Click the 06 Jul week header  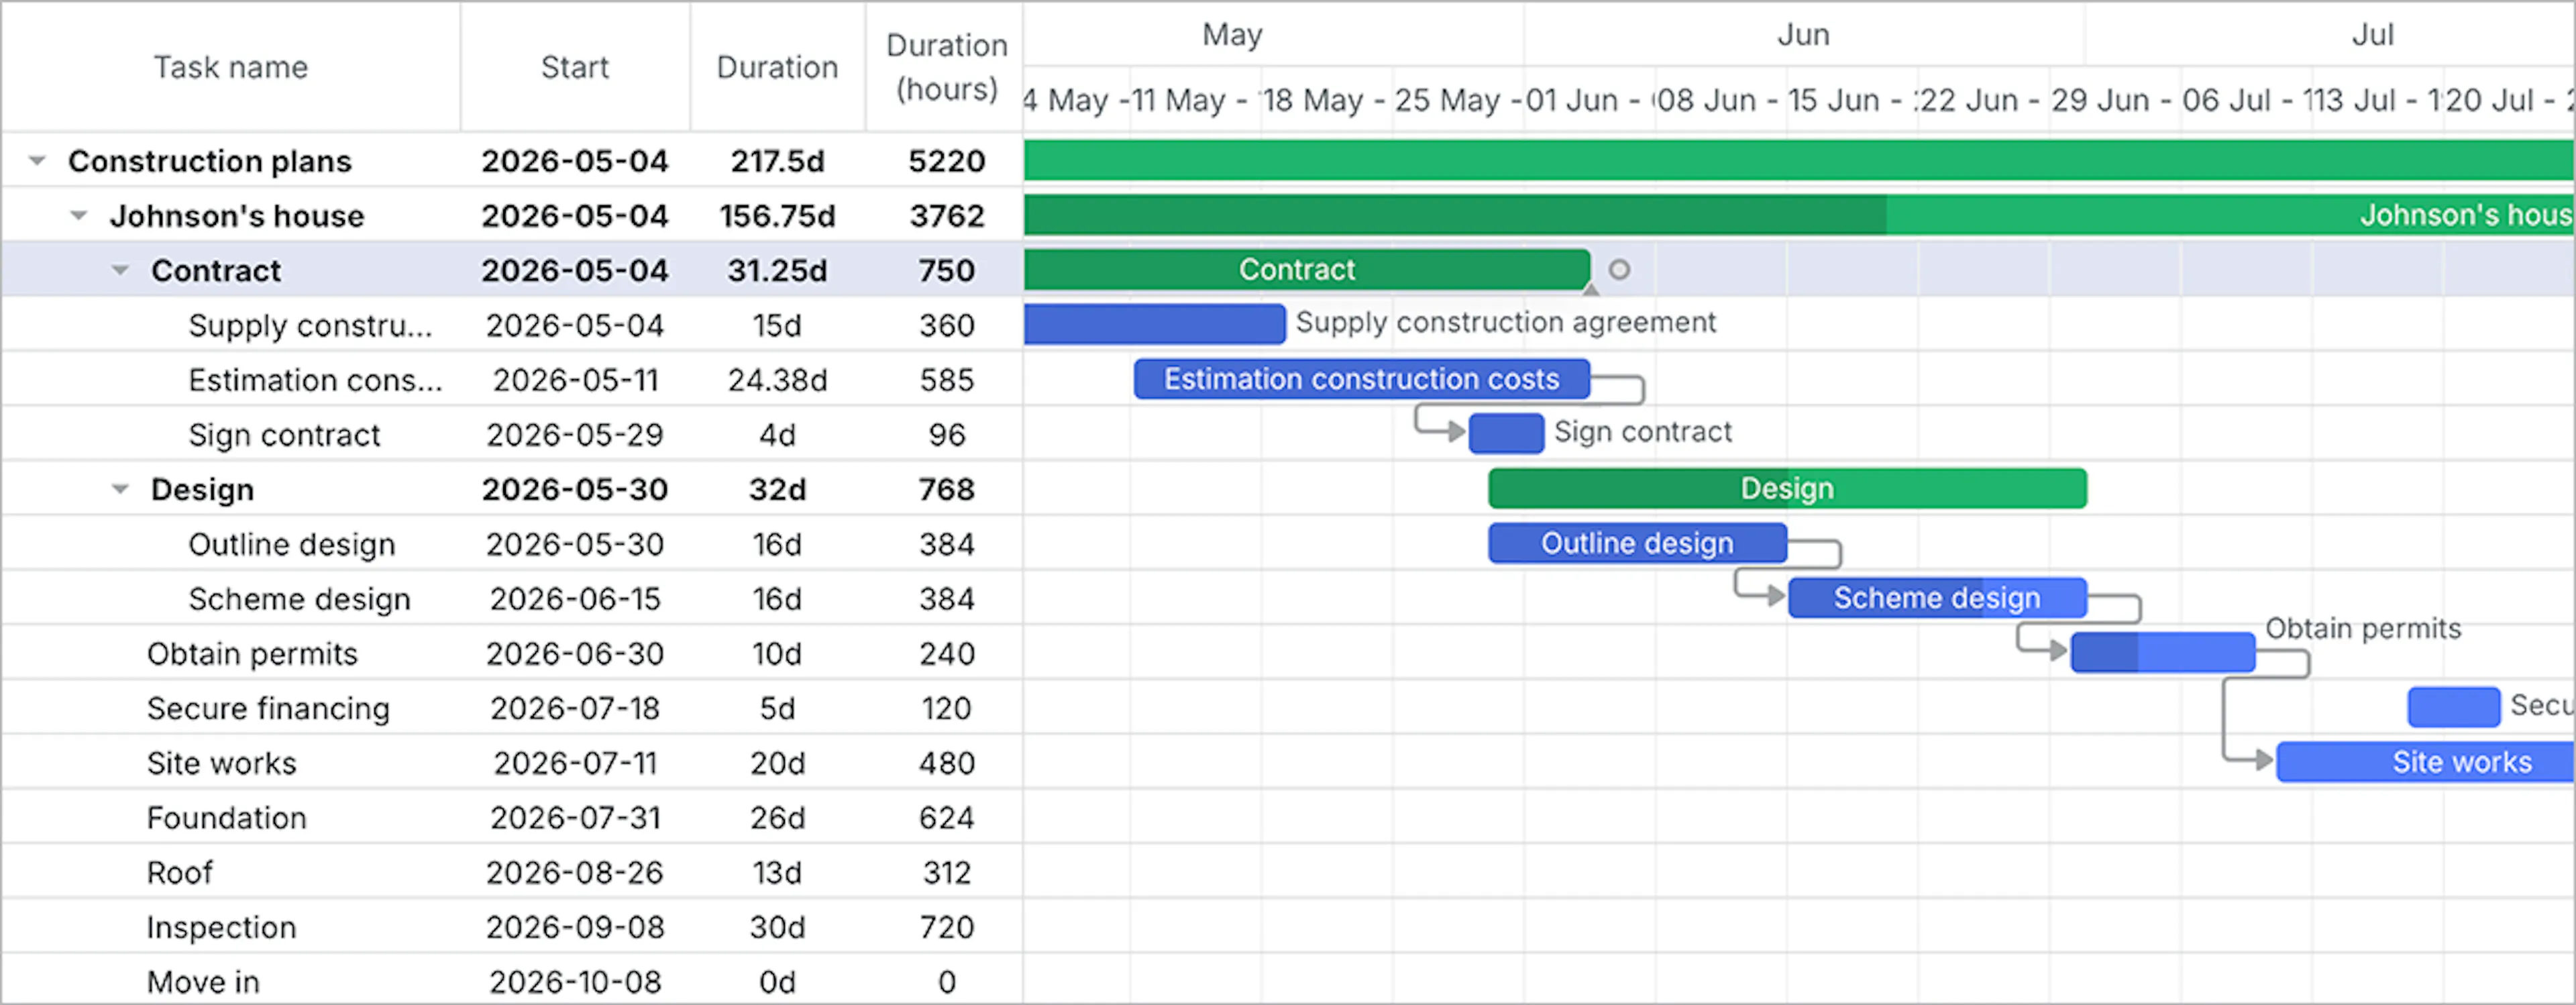tap(2246, 99)
